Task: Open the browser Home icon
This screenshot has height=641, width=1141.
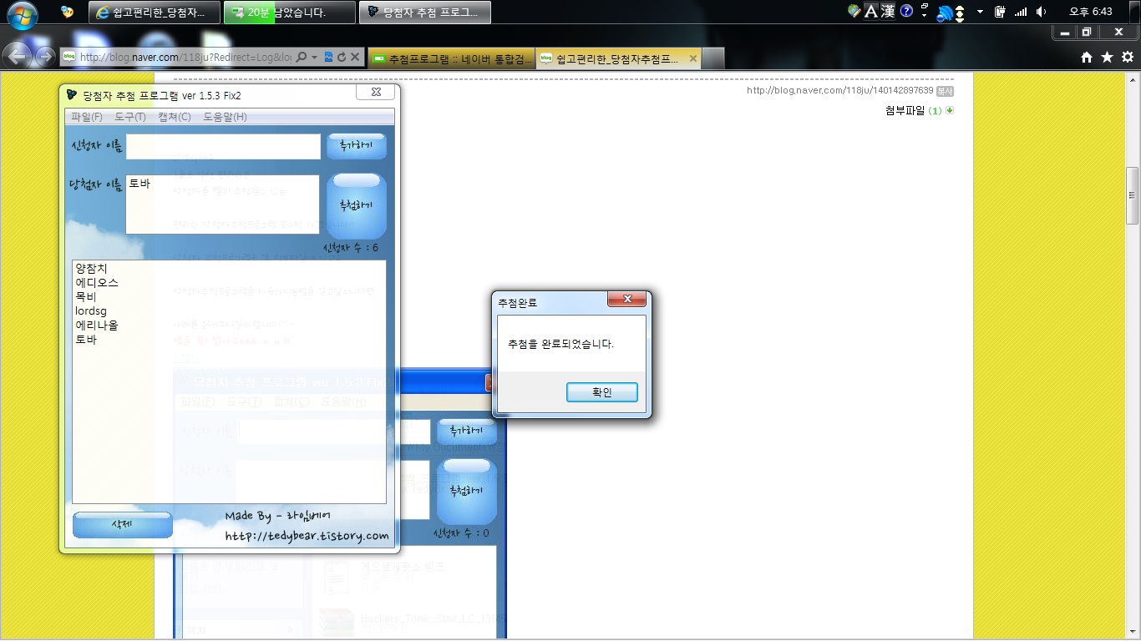Action: [1087, 58]
